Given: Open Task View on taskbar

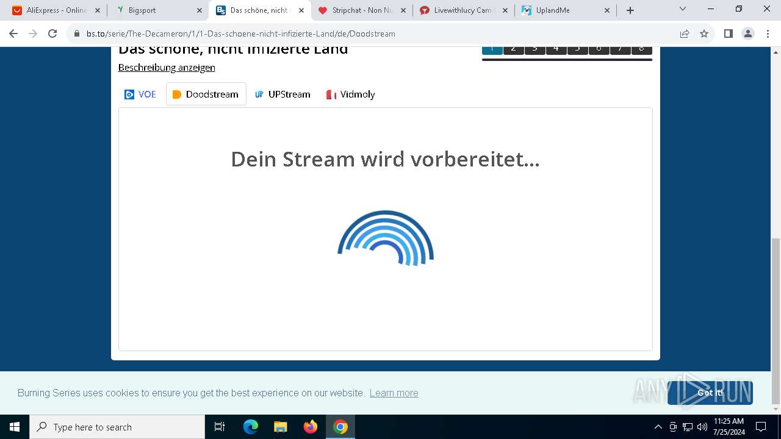Looking at the screenshot, I should point(220,427).
